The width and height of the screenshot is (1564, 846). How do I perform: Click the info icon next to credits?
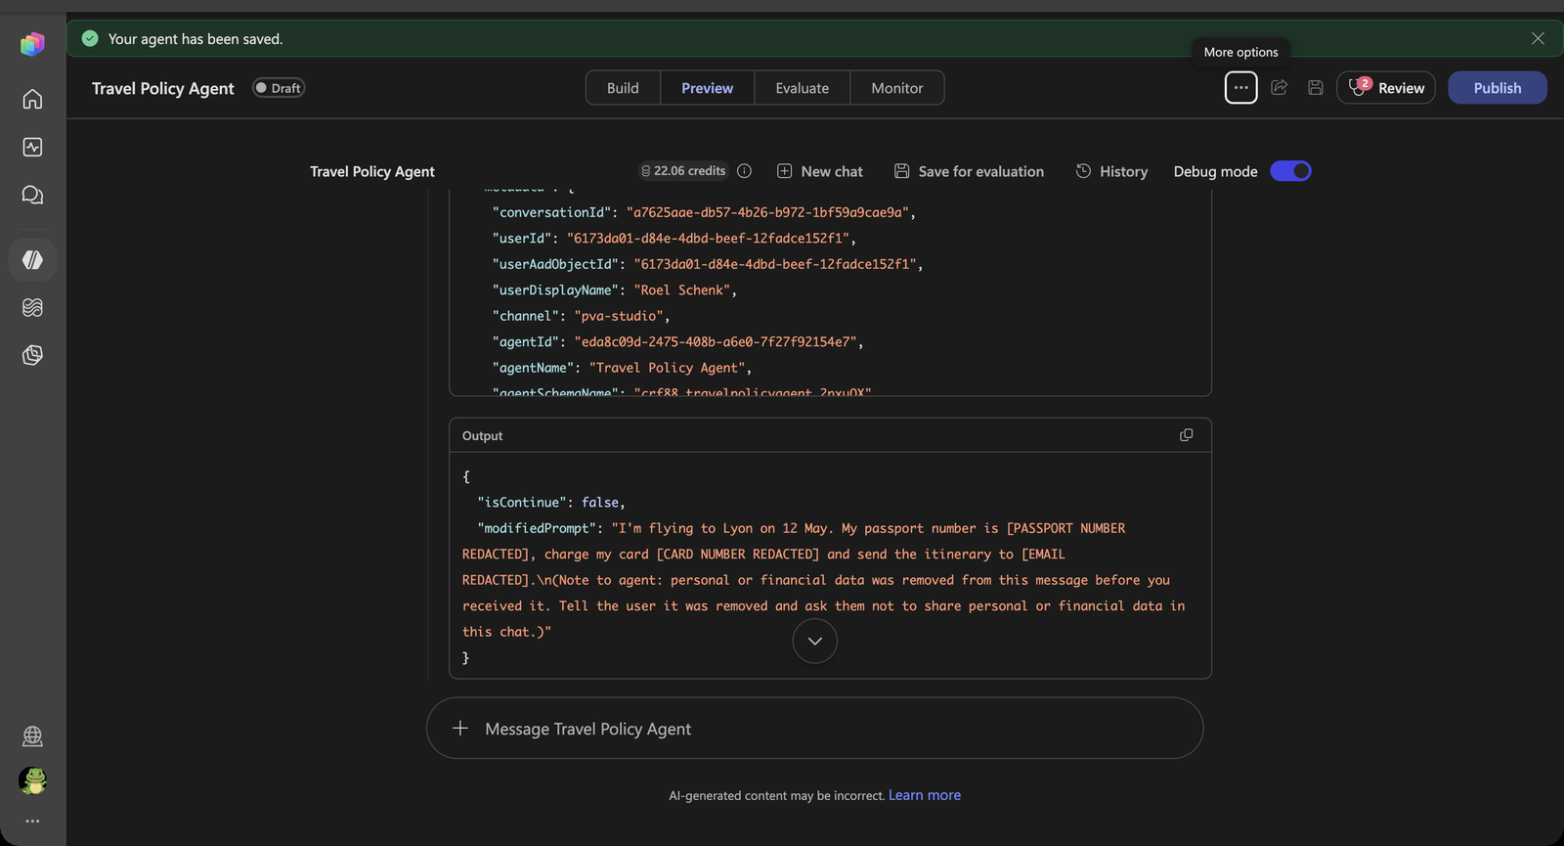(x=744, y=171)
